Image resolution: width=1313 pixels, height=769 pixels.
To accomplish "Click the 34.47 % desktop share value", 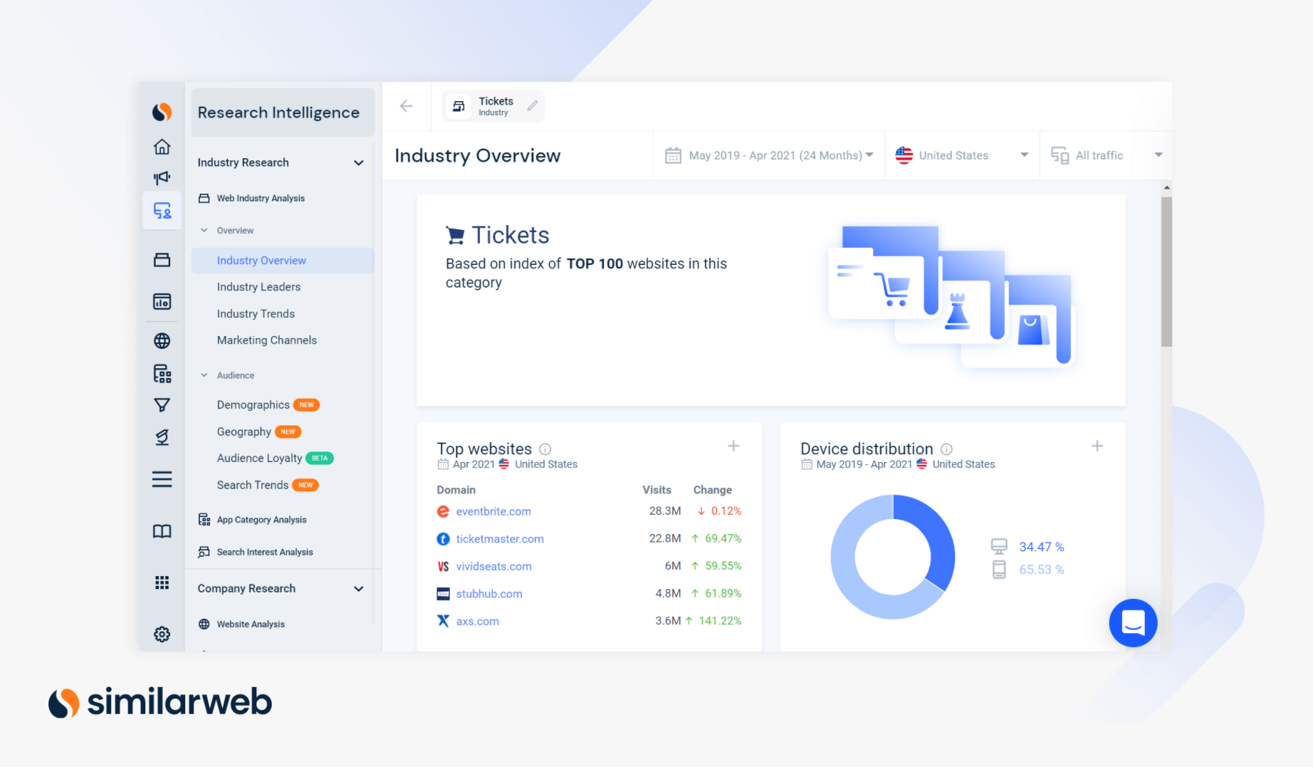I will coord(1041,547).
